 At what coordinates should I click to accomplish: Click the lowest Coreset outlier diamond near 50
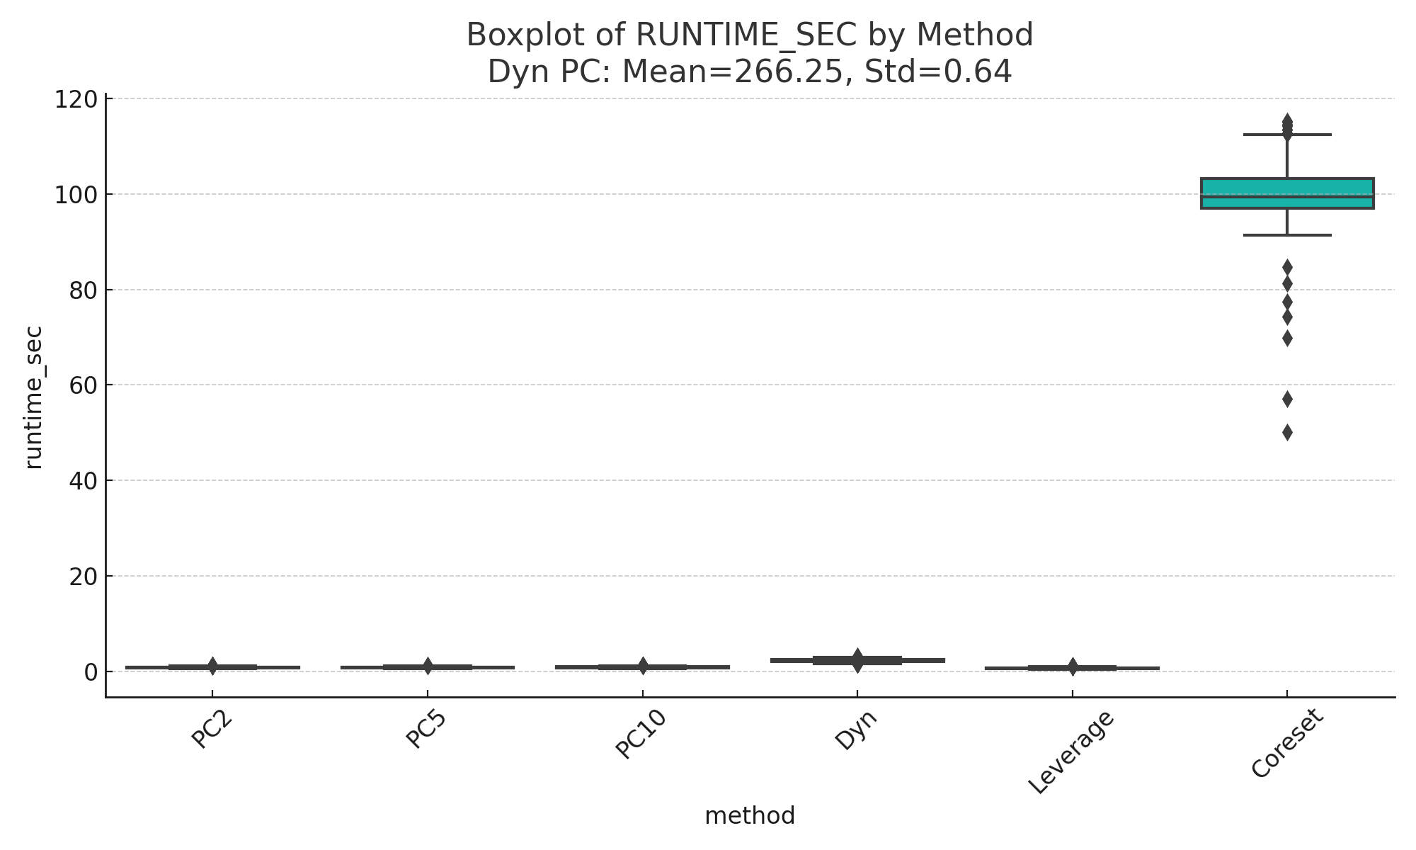tap(1287, 432)
